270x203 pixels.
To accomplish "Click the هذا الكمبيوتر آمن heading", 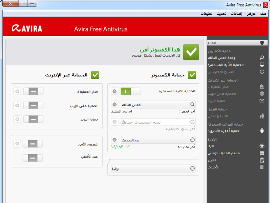I will (160, 50).
